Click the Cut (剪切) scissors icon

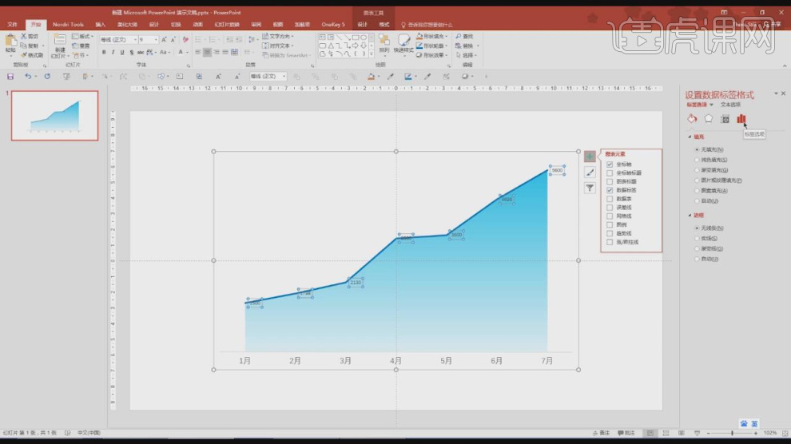[23, 36]
